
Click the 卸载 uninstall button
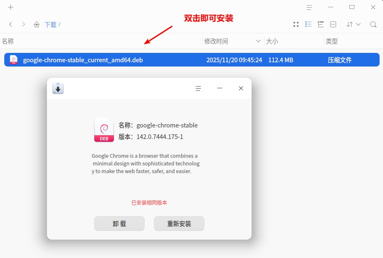(119, 223)
